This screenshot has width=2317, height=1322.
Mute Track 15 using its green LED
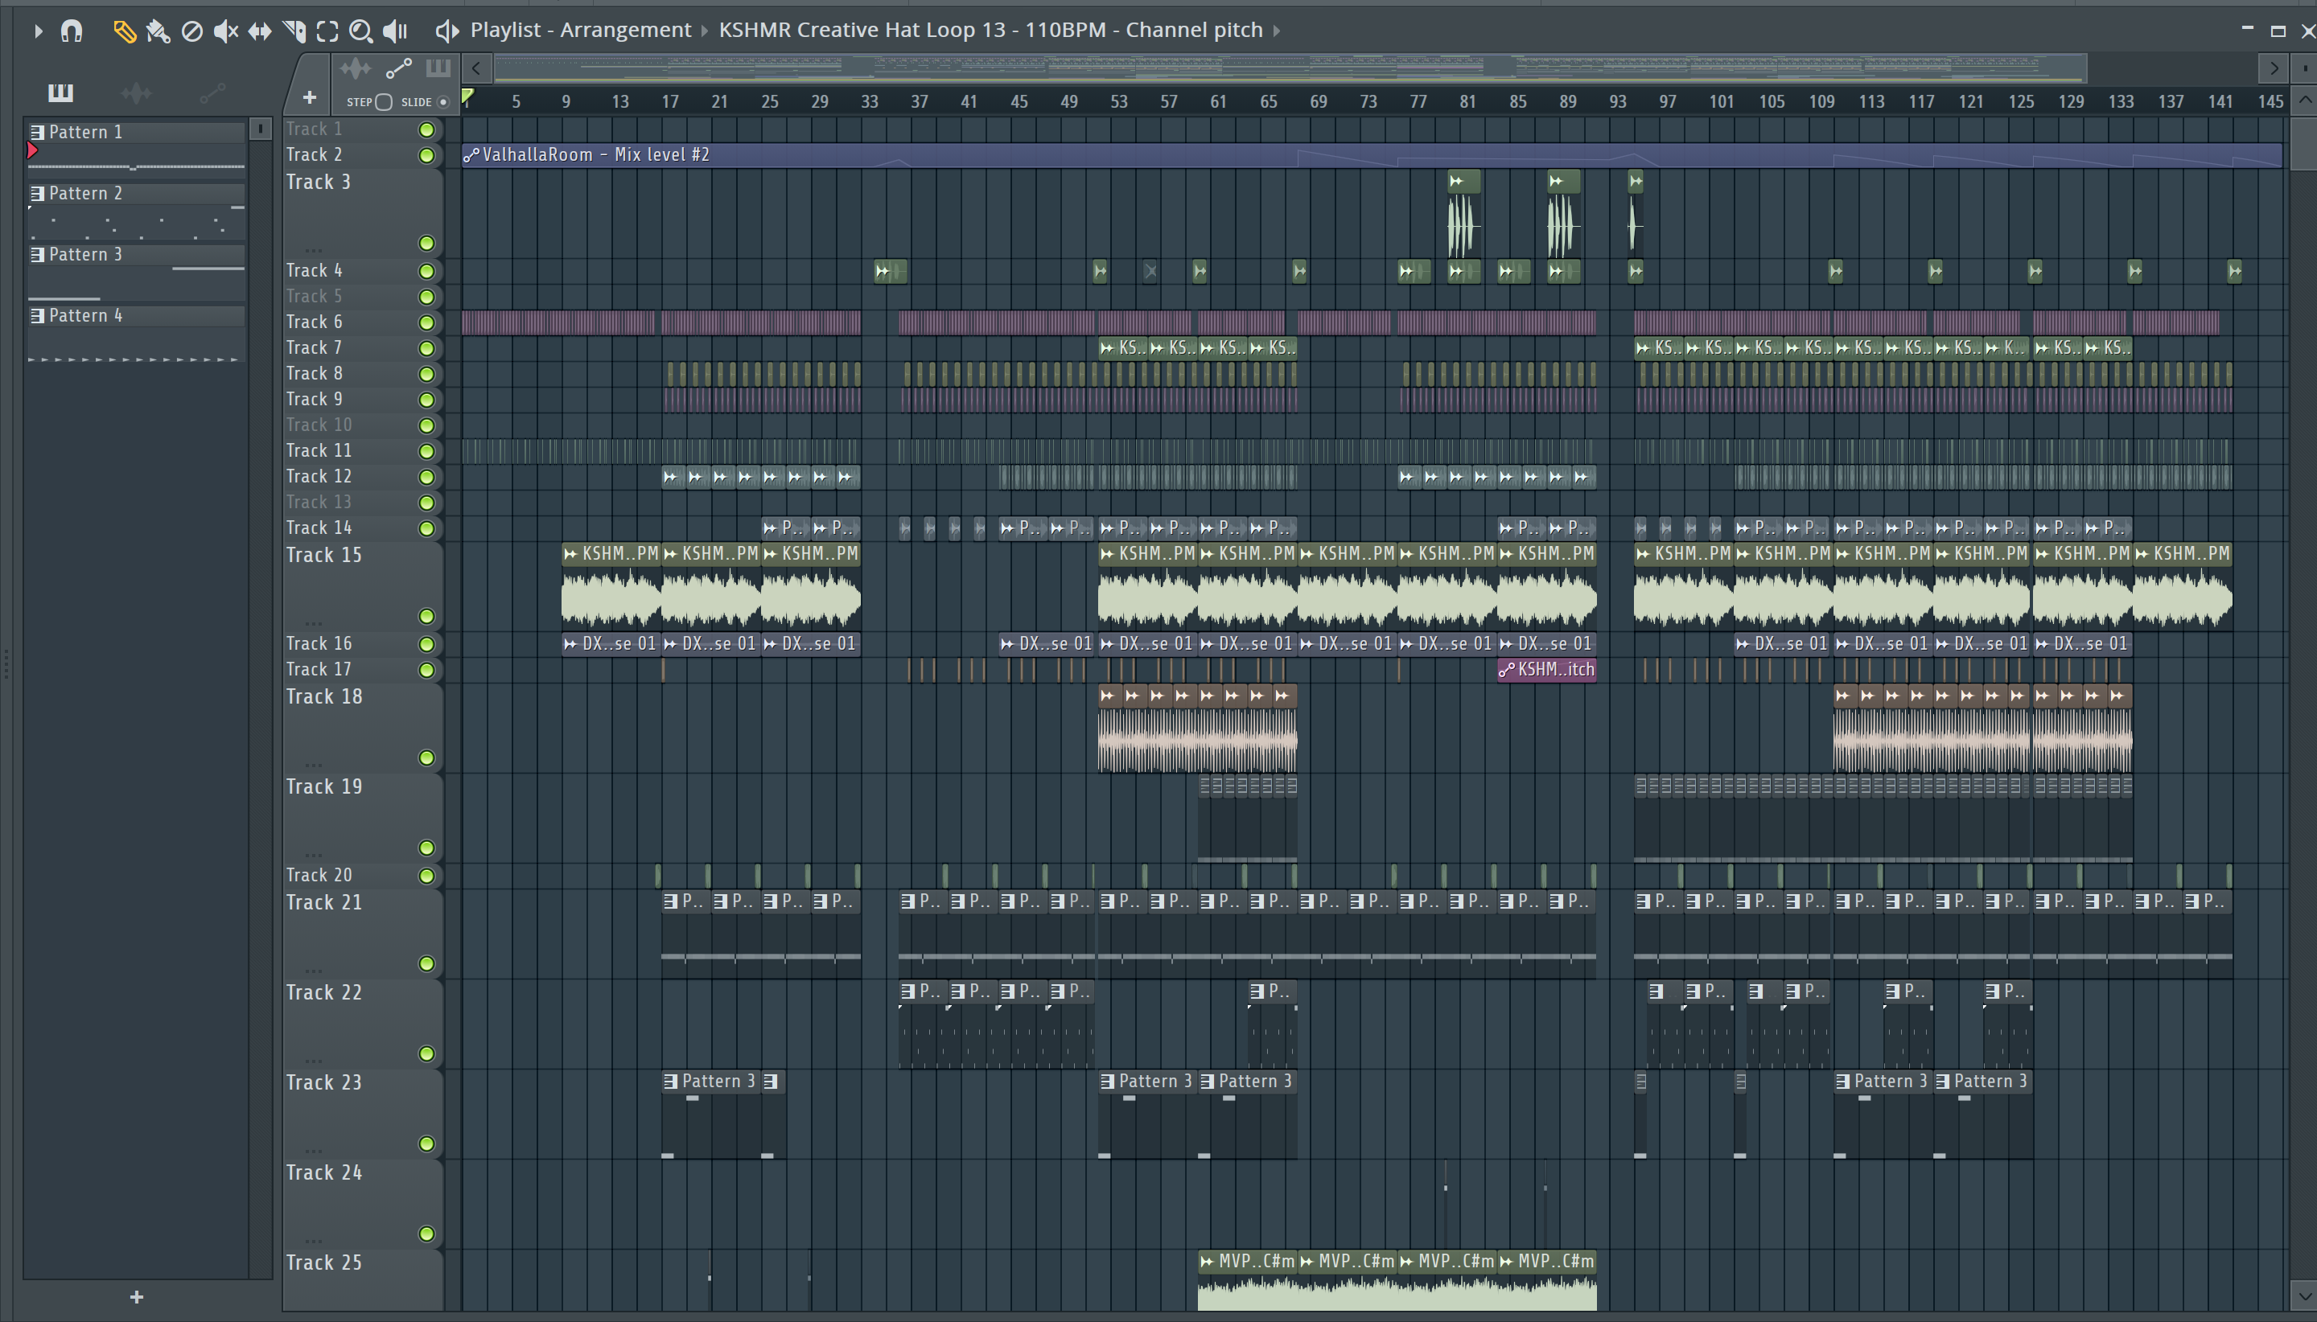click(x=426, y=617)
